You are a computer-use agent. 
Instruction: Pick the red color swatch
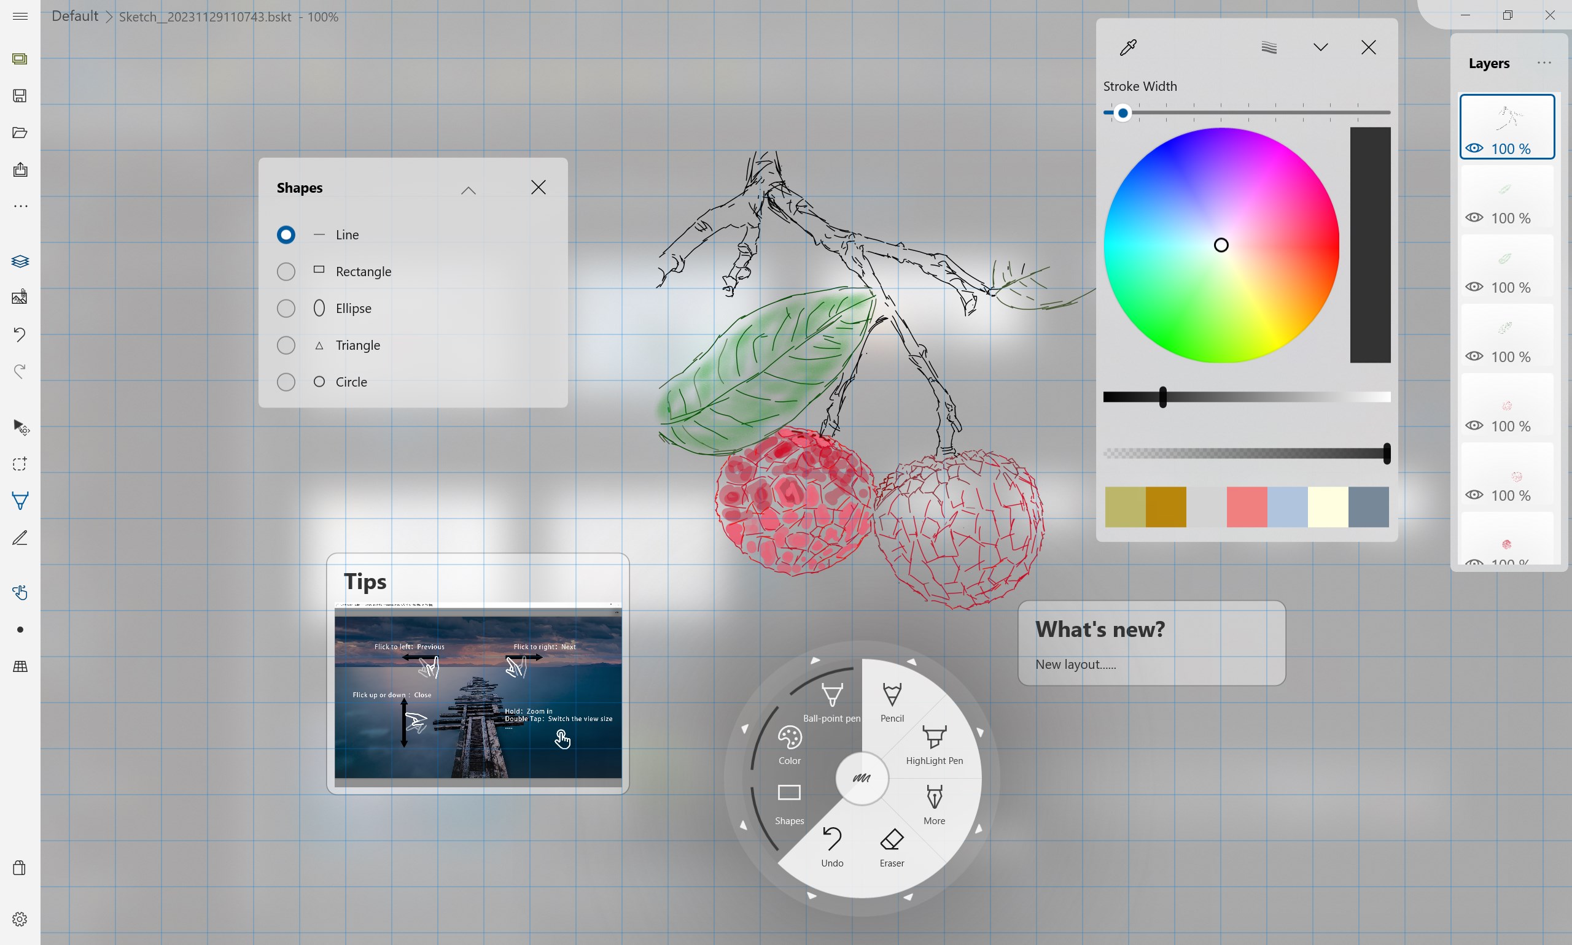pos(1245,506)
